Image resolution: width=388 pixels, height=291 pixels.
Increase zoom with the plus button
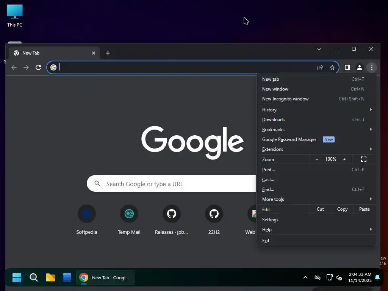(344, 159)
